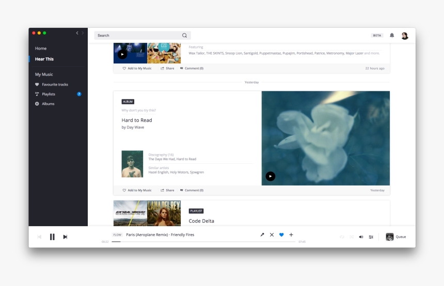444x286 pixels.
Task: Click the Playlists sidebar icon
Action: (x=37, y=94)
